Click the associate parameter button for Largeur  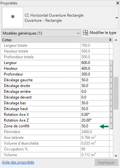pos(111,63)
